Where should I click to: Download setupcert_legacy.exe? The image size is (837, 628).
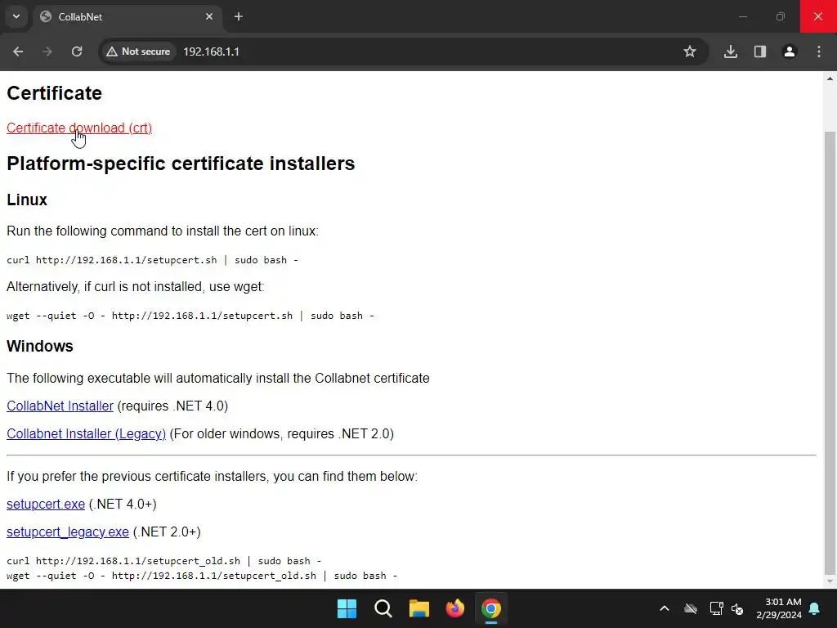pos(67,532)
